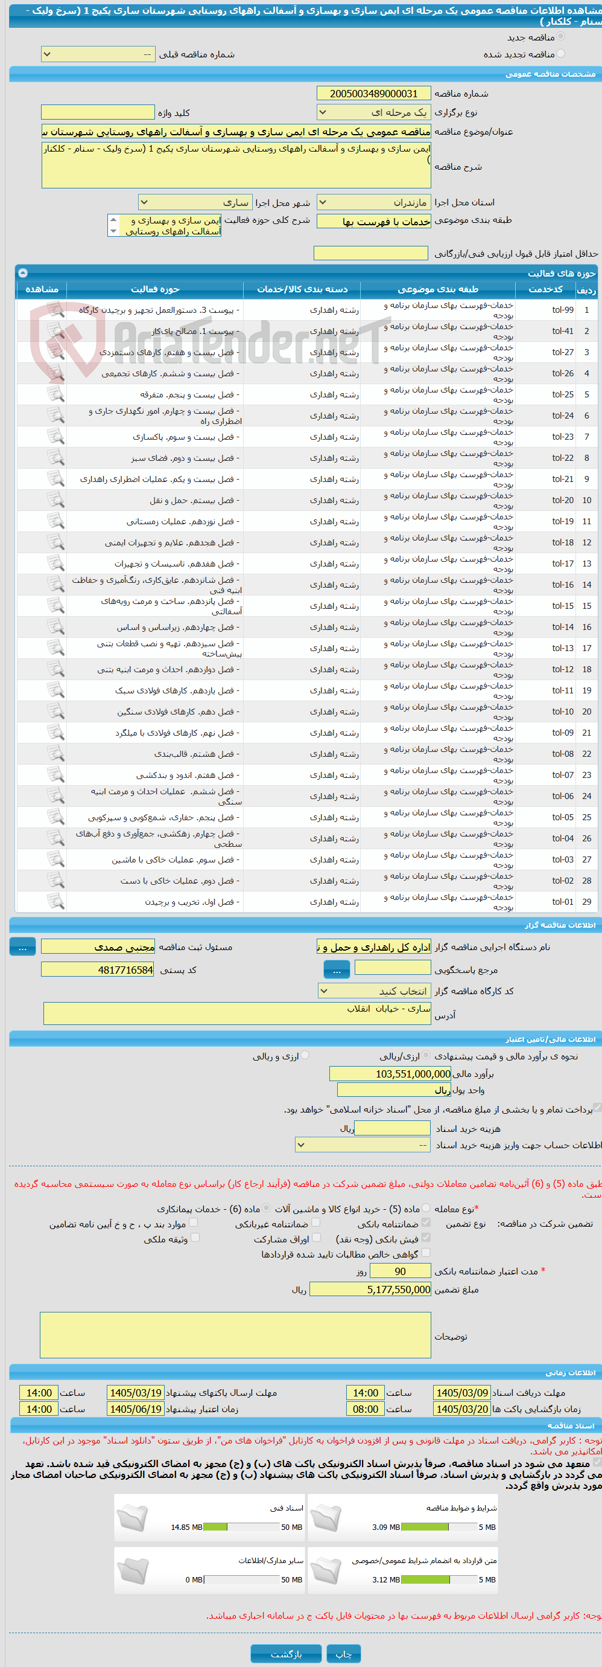The width and height of the screenshot is (602, 1667).
Task: Open view icon for row tol-22
Action: coord(55,458)
